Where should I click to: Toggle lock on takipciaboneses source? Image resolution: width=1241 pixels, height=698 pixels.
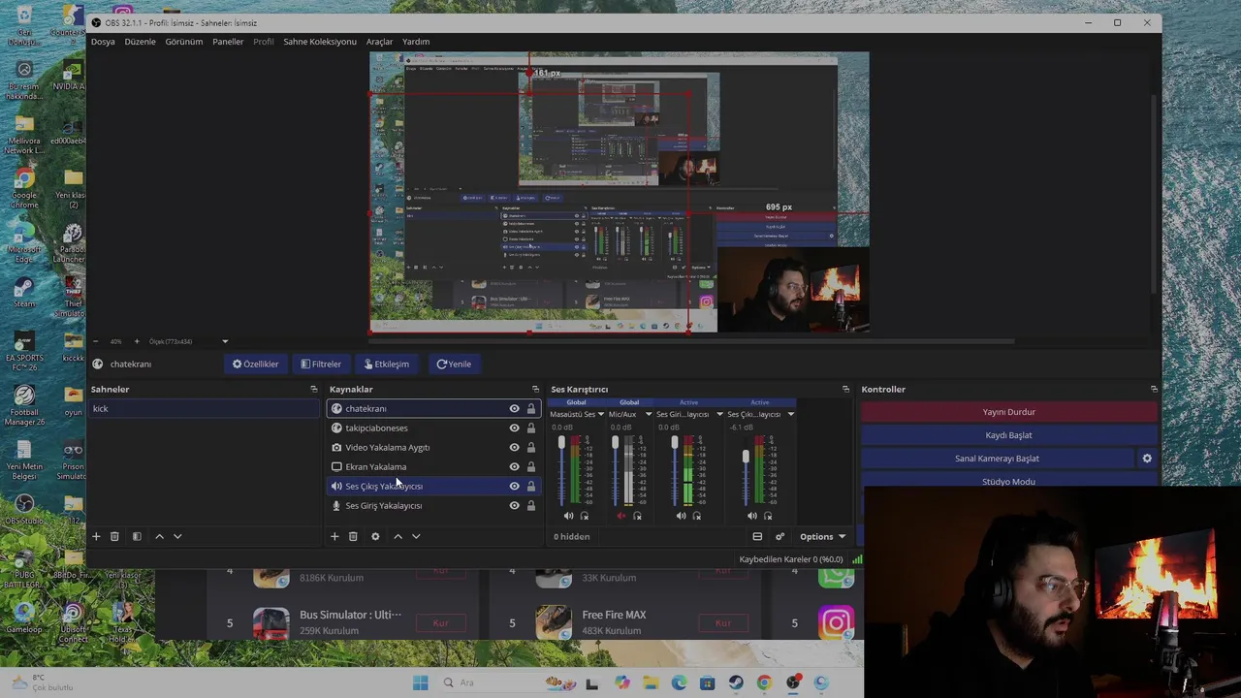coord(530,428)
